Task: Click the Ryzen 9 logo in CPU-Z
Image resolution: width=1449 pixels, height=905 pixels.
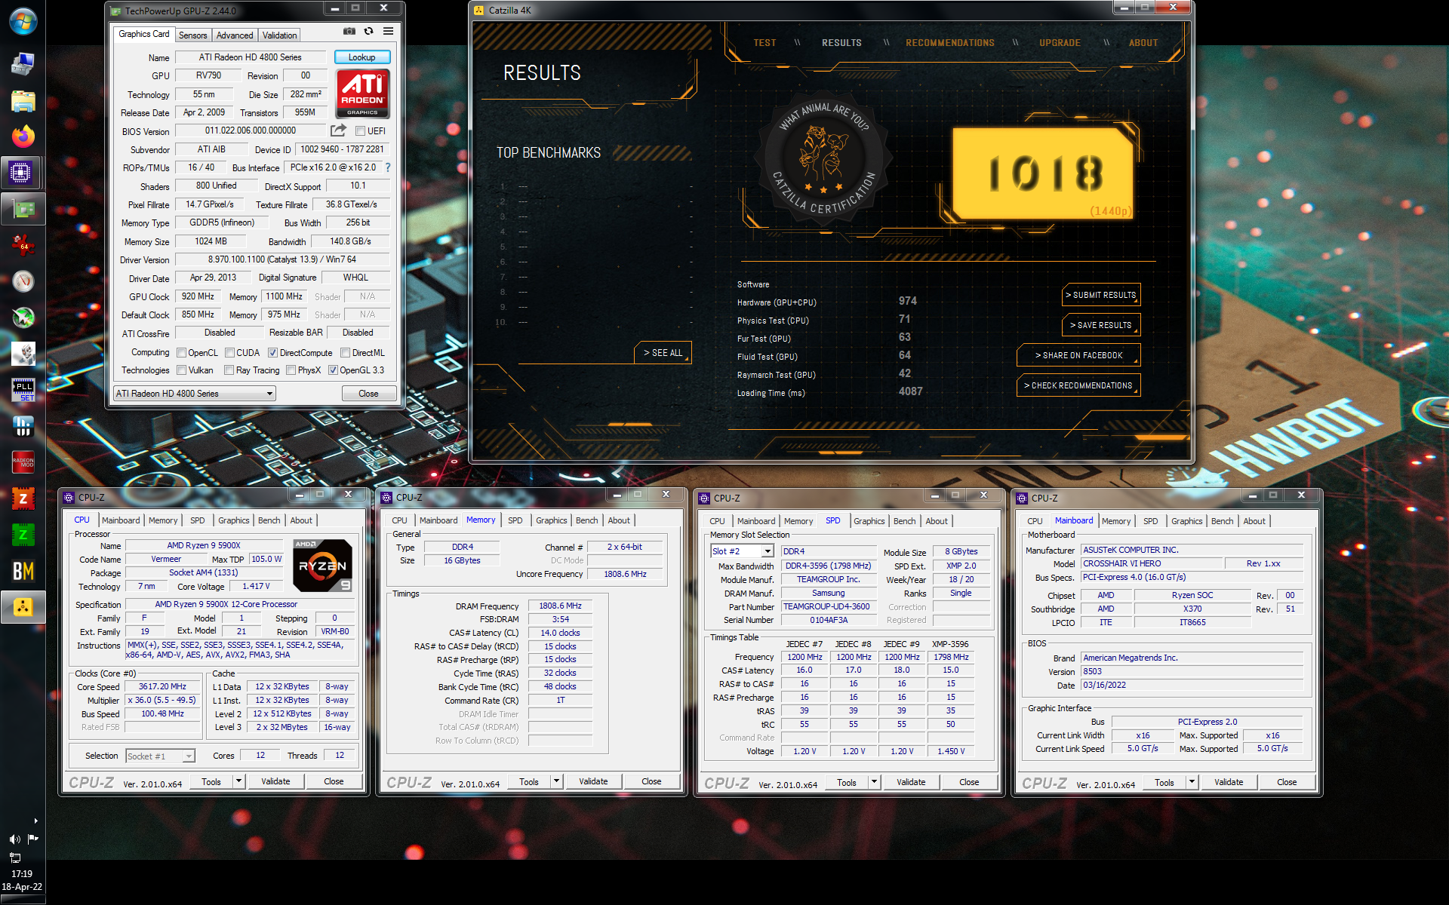Action: (x=322, y=566)
